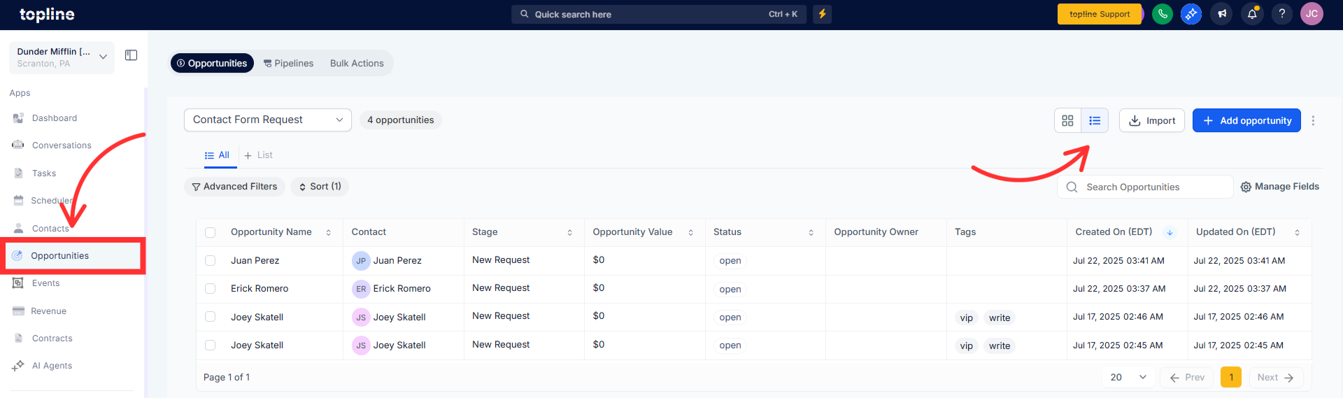
Task: Open the notifications bell
Action: (x=1252, y=14)
